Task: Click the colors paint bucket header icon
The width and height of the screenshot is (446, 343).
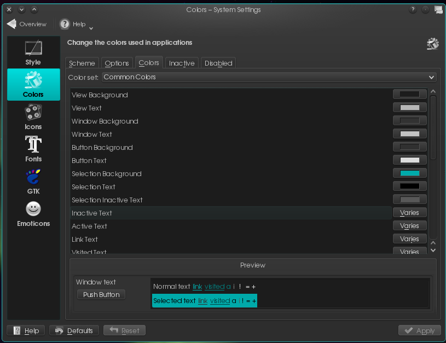Action: coord(433,44)
